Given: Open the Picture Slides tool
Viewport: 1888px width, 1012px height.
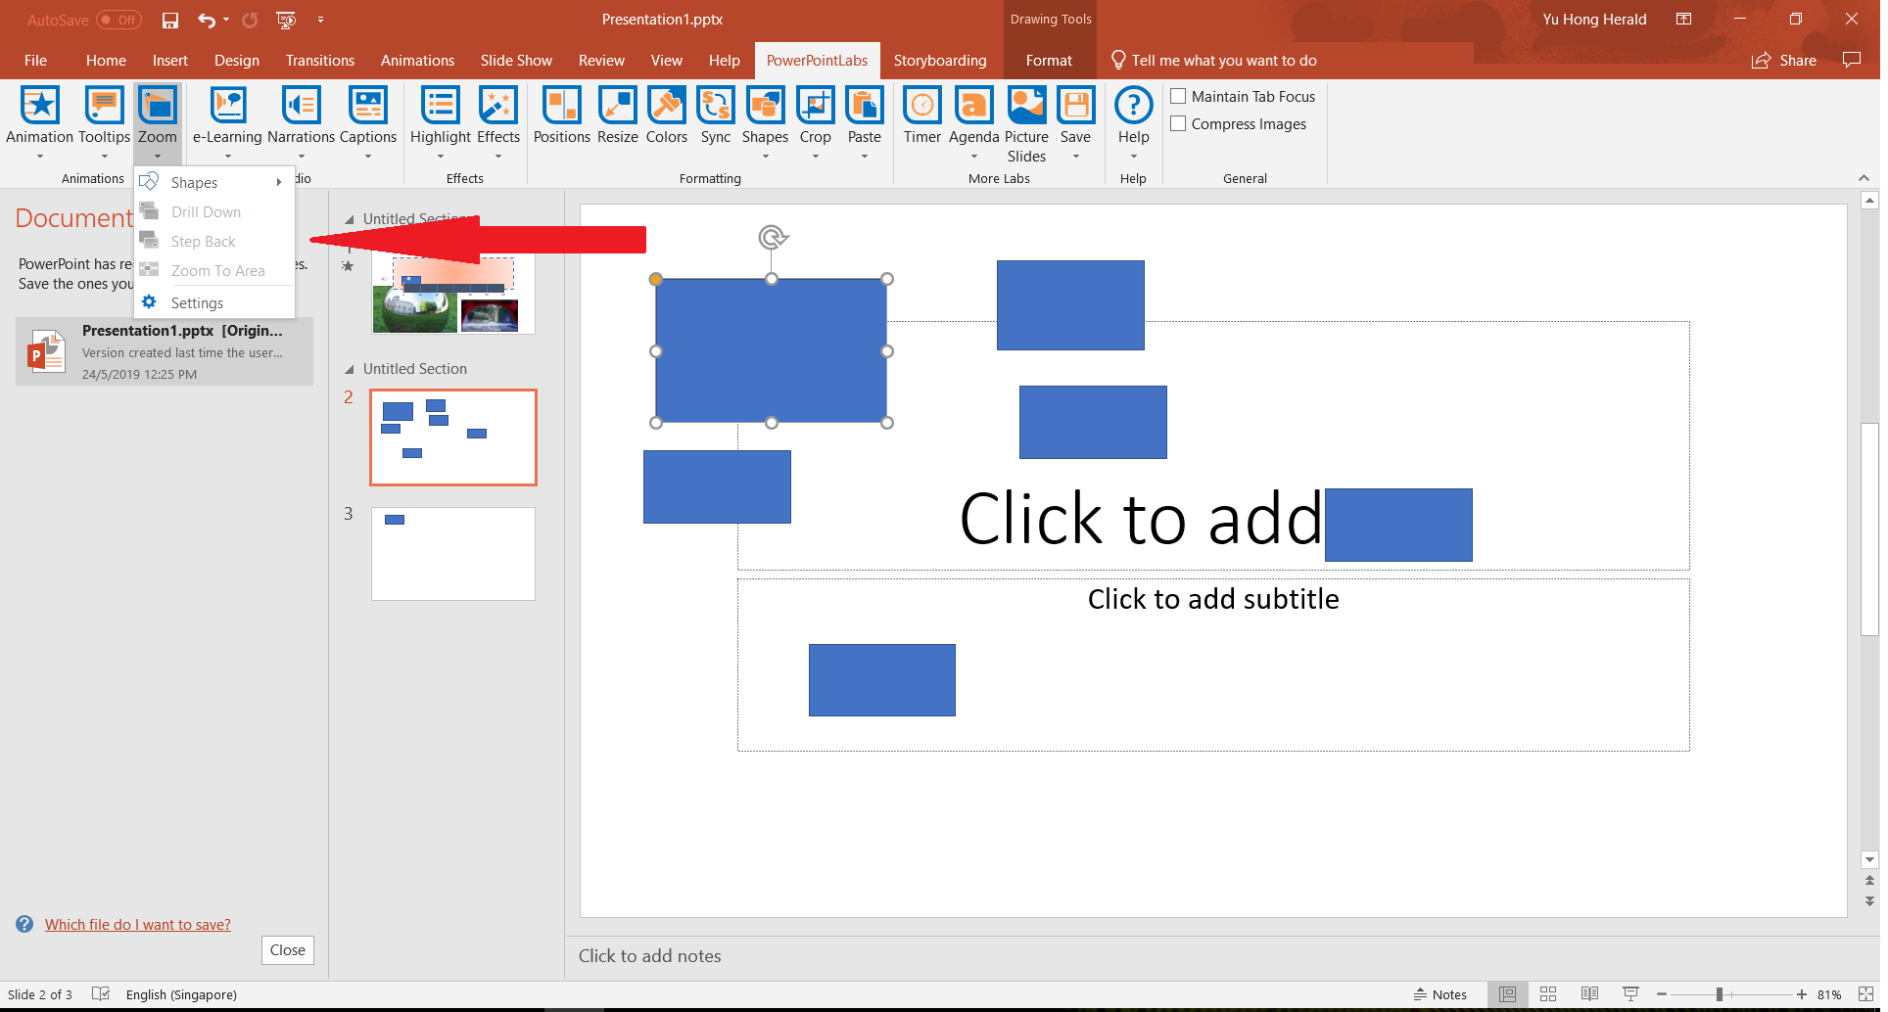Looking at the screenshot, I should [x=1026, y=117].
